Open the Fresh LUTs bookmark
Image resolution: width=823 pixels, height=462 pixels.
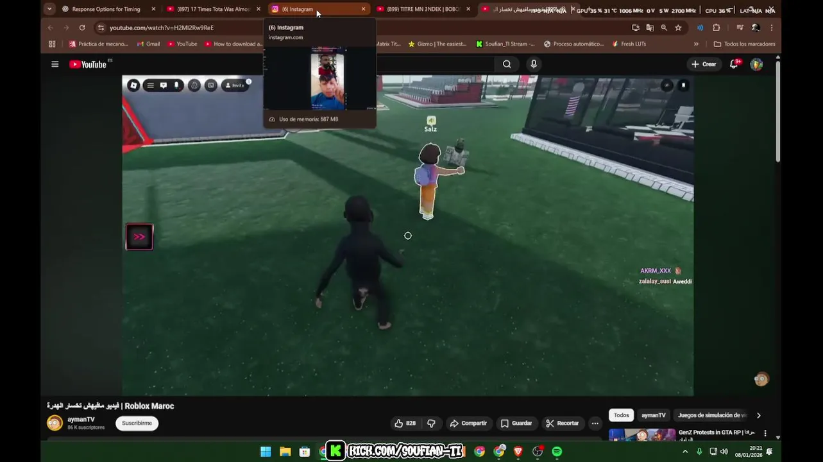[629, 44]
